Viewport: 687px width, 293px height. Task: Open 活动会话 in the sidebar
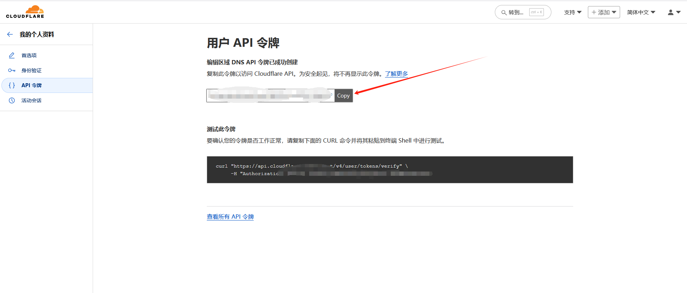click(31, 100)
